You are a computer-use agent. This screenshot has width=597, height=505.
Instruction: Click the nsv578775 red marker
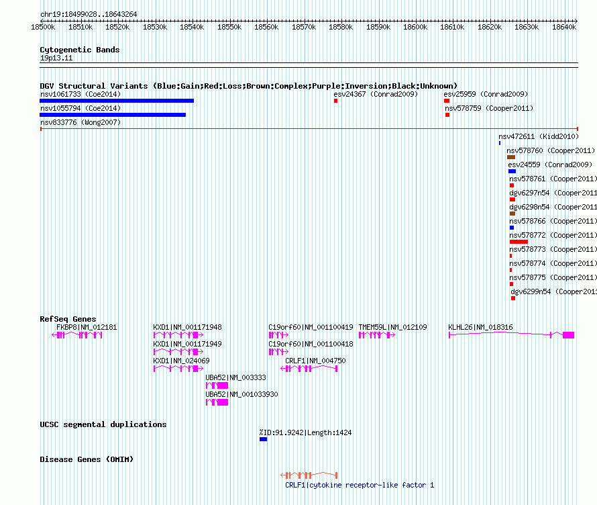pyautogui.click(x=511, y=284)
